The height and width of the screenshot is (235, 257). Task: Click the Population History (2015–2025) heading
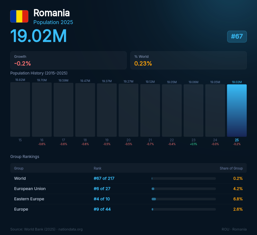39,73
